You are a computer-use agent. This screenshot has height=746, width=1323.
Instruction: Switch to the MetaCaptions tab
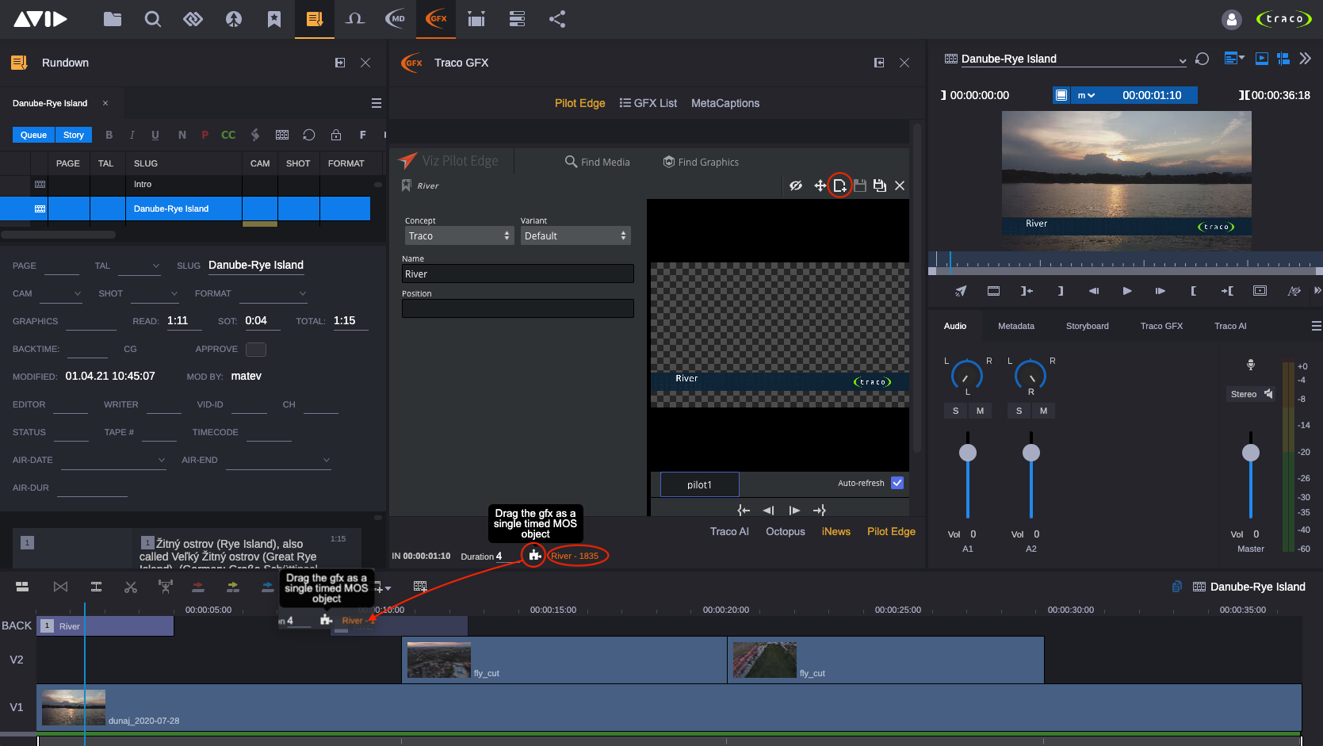pos(725,103)
